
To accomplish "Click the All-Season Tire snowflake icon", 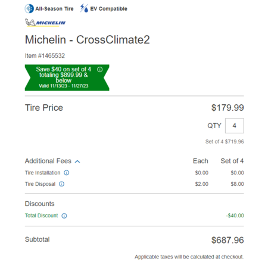I will pyautogui.click(x=29, y=9).
